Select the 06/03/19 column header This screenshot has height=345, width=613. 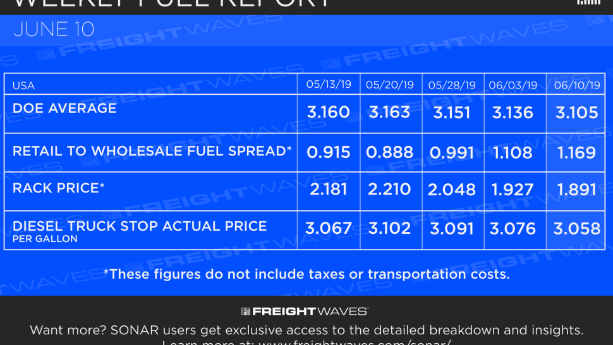click(x=513, y=85)
